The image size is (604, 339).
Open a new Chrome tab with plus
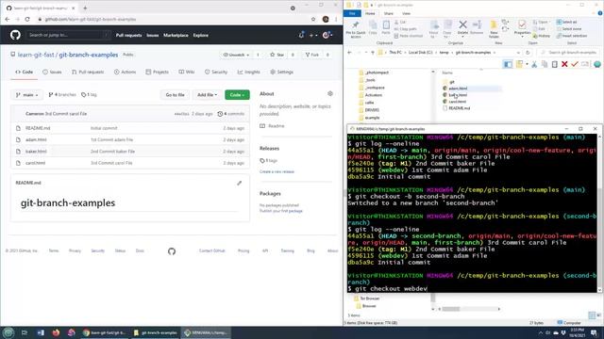click(x=85, y=8)
